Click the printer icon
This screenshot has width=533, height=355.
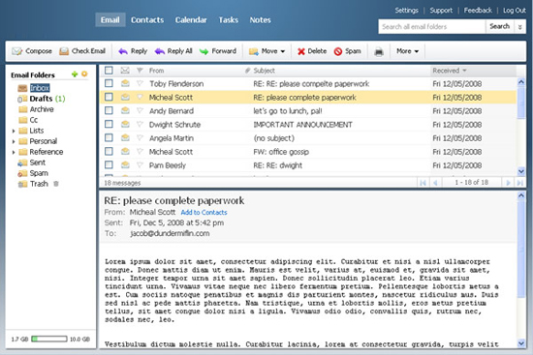pyautogui.click(x=379, y=51)
